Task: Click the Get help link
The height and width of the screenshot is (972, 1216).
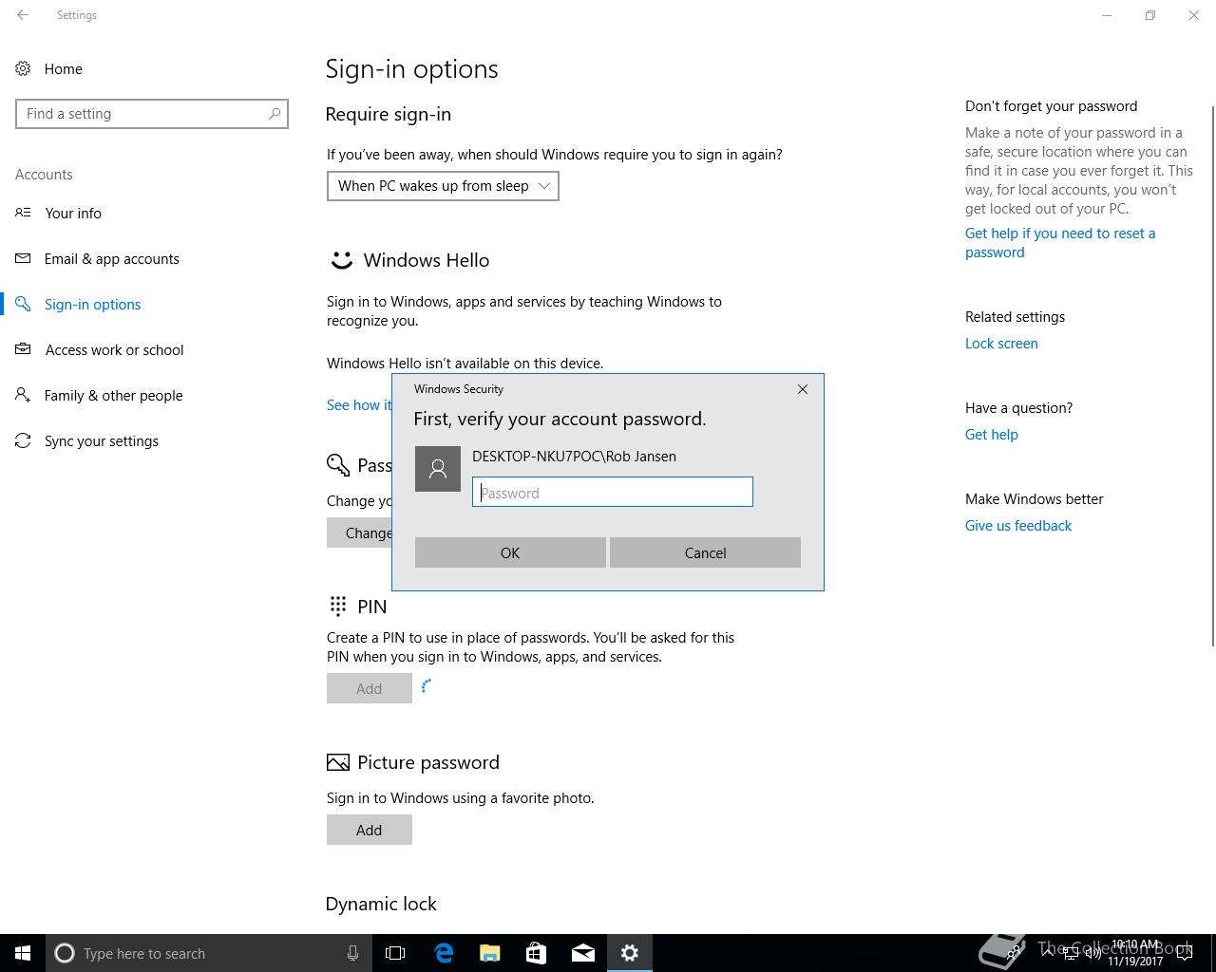Action: 992,435
